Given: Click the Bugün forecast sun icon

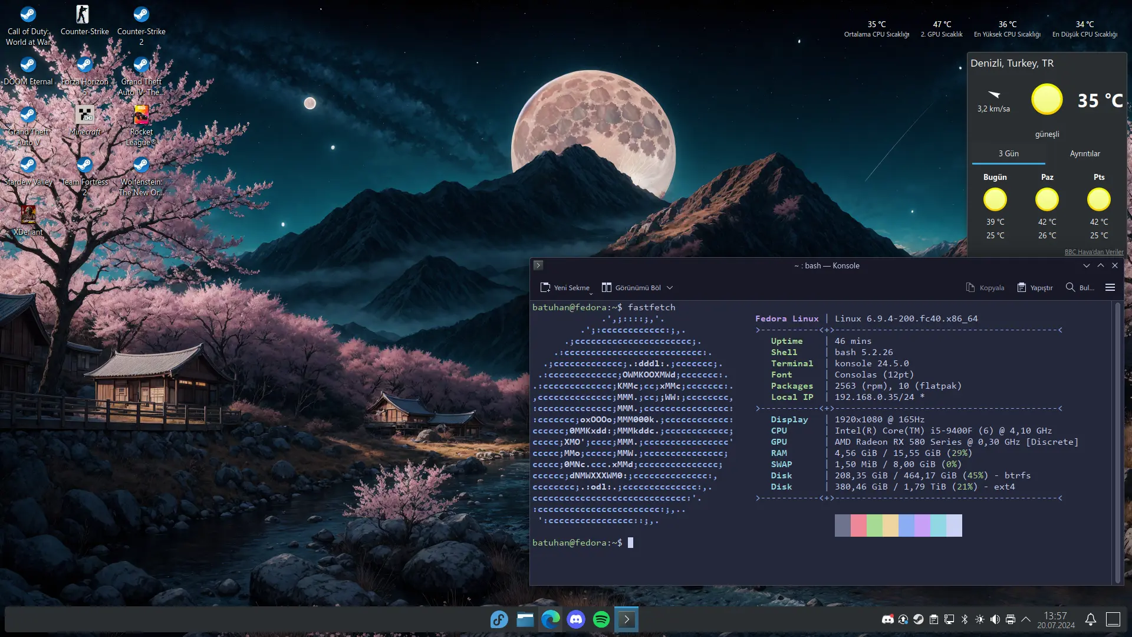Looking at the screenshot, I should (x=995, y=199).
